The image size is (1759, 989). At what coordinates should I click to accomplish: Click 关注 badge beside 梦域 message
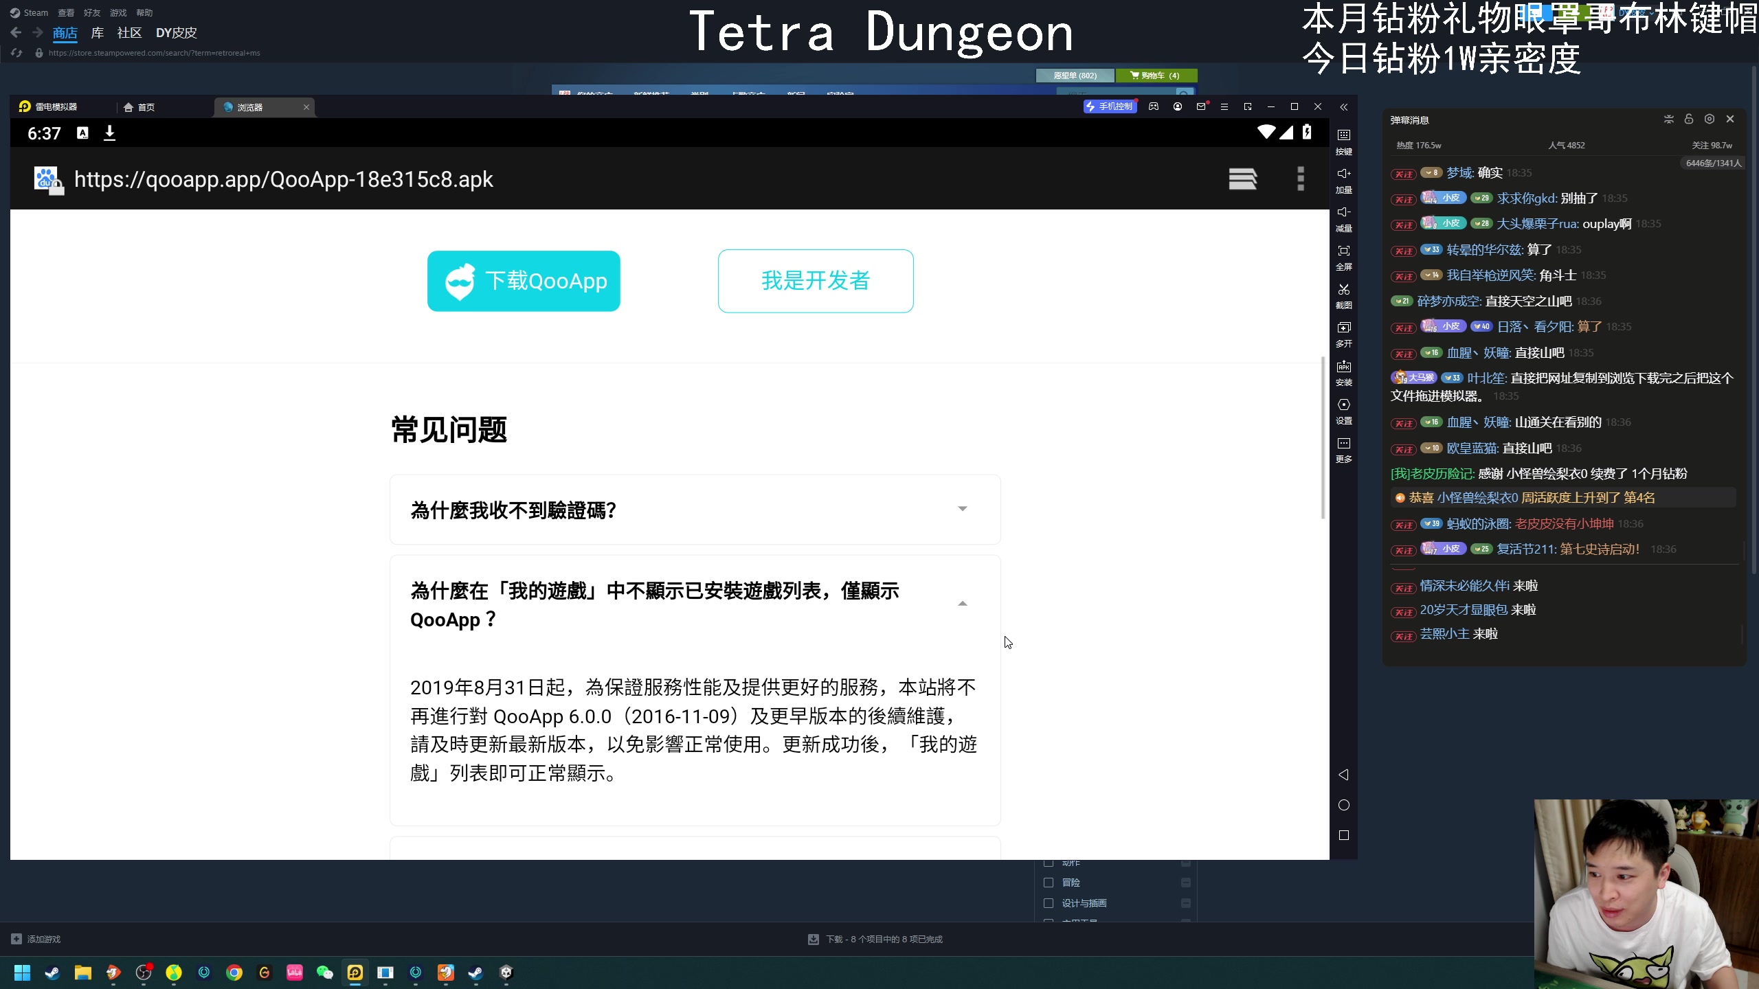(1403, 174)
